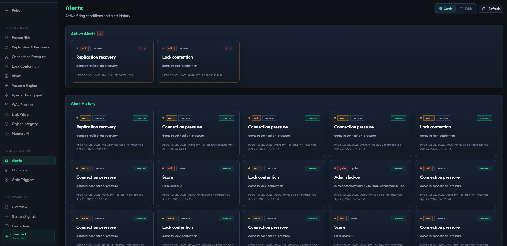
Task: Click firing badge on Replication recovery
Action: tap(142, 48)
